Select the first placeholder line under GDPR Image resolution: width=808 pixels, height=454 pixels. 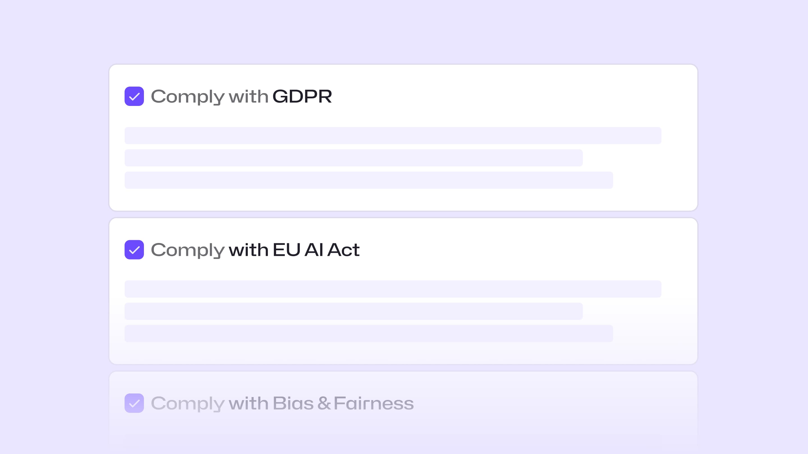point(393,136)
